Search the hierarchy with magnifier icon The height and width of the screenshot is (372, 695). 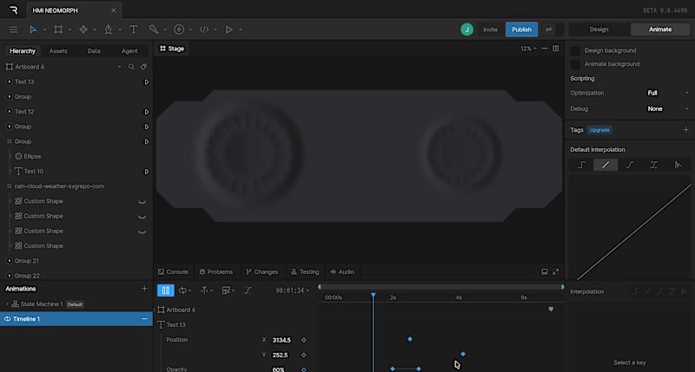coord(131,67)
